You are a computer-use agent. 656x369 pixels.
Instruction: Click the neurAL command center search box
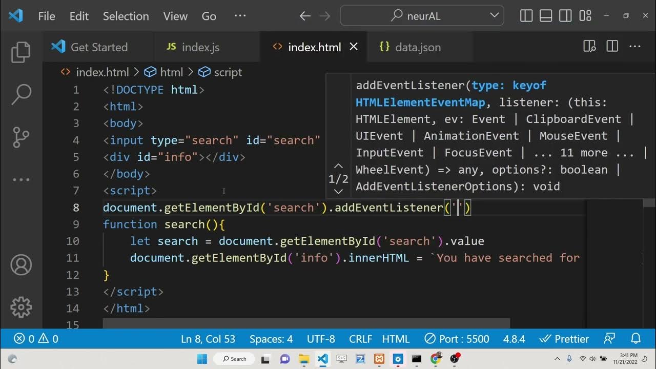pos(422,16)
